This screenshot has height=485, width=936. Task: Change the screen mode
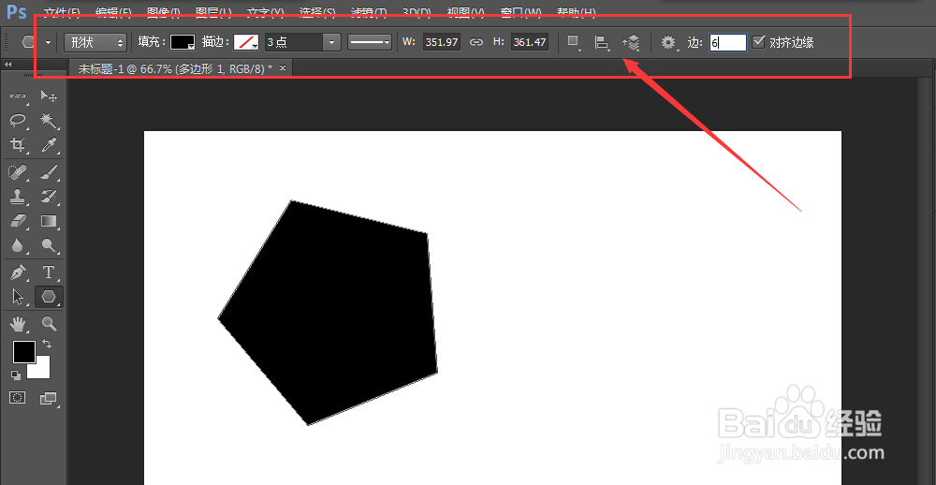(48, 399)
